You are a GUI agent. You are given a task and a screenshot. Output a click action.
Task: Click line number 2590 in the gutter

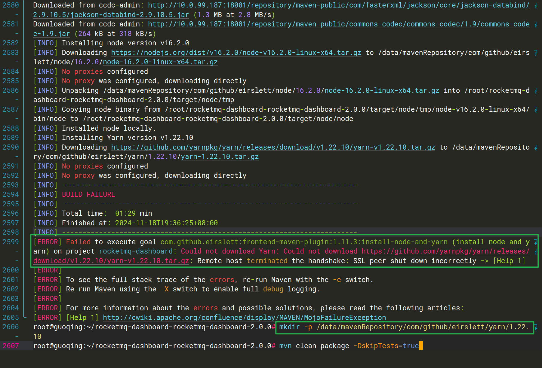[x=11, y=147]
